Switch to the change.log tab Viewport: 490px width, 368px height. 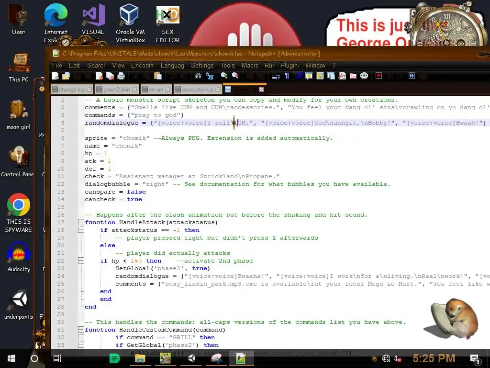point(72,90)
